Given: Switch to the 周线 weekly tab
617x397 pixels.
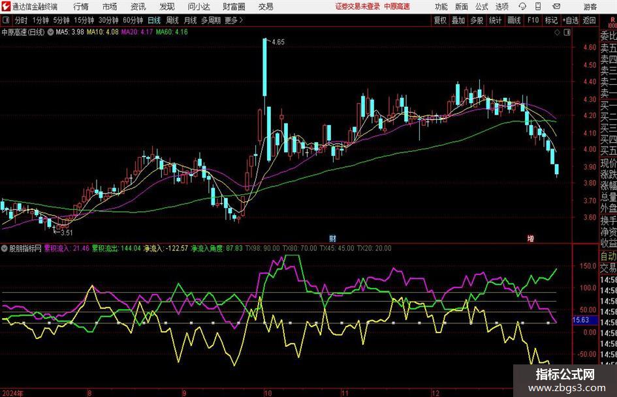Looking at the screenshot, I should [172, 20].
